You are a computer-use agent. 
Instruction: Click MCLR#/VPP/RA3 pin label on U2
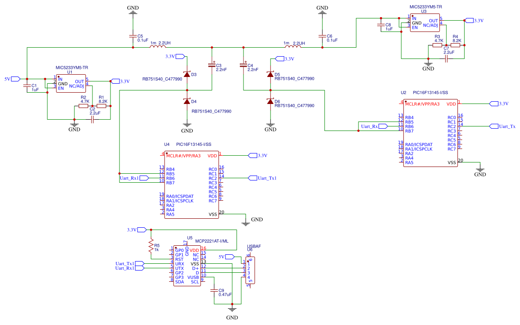coord(422,104)
